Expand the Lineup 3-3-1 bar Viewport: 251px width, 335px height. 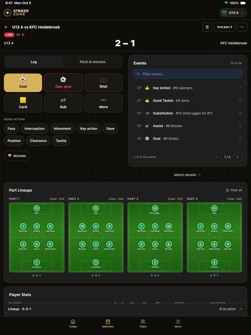[x=125, y=309]
